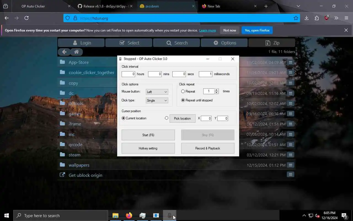Screen dimensions: 353x221
Task: Open the Firefox hamburger application menu
Action: [x=346, y=18]
